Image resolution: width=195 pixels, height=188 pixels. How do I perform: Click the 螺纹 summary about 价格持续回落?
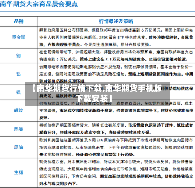pyautogui.click(x=116, y=111)
